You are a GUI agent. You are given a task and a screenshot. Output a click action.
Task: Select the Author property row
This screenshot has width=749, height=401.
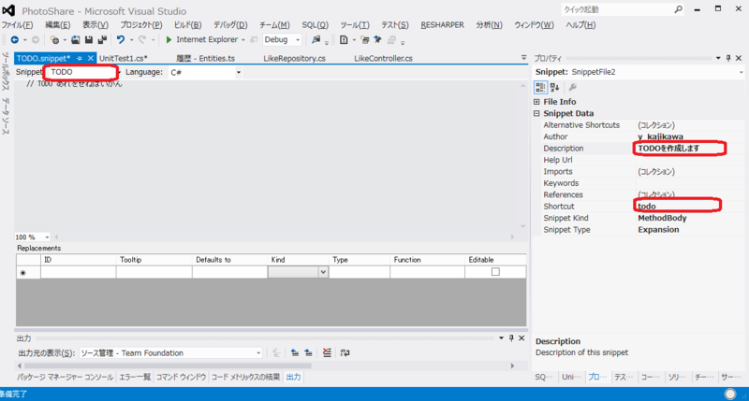[638, 136]
